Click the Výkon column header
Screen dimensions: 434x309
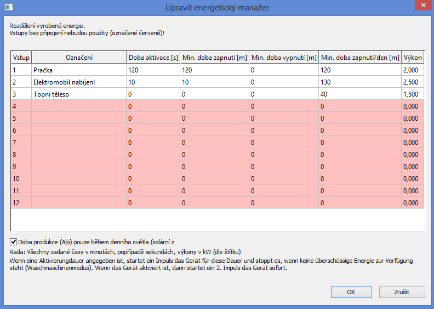[413, 58]
